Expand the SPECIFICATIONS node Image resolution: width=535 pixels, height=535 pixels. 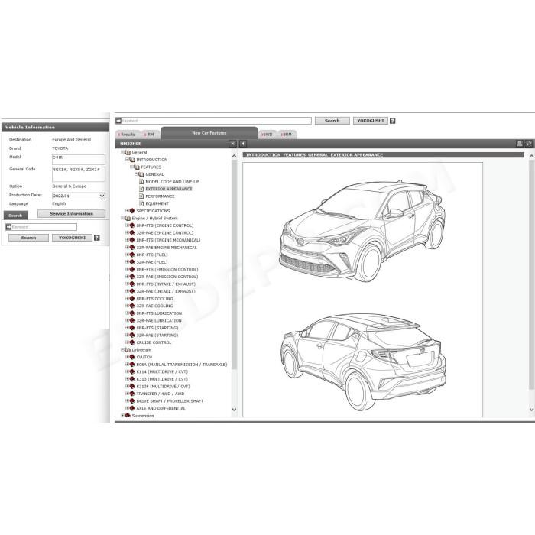click(127, 210)
